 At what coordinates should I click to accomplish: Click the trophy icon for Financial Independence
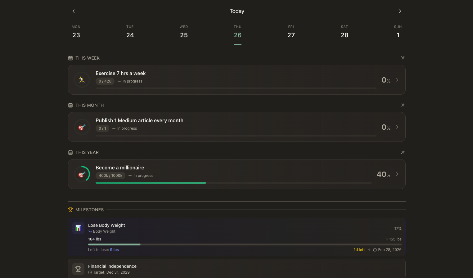pos(78,269)
